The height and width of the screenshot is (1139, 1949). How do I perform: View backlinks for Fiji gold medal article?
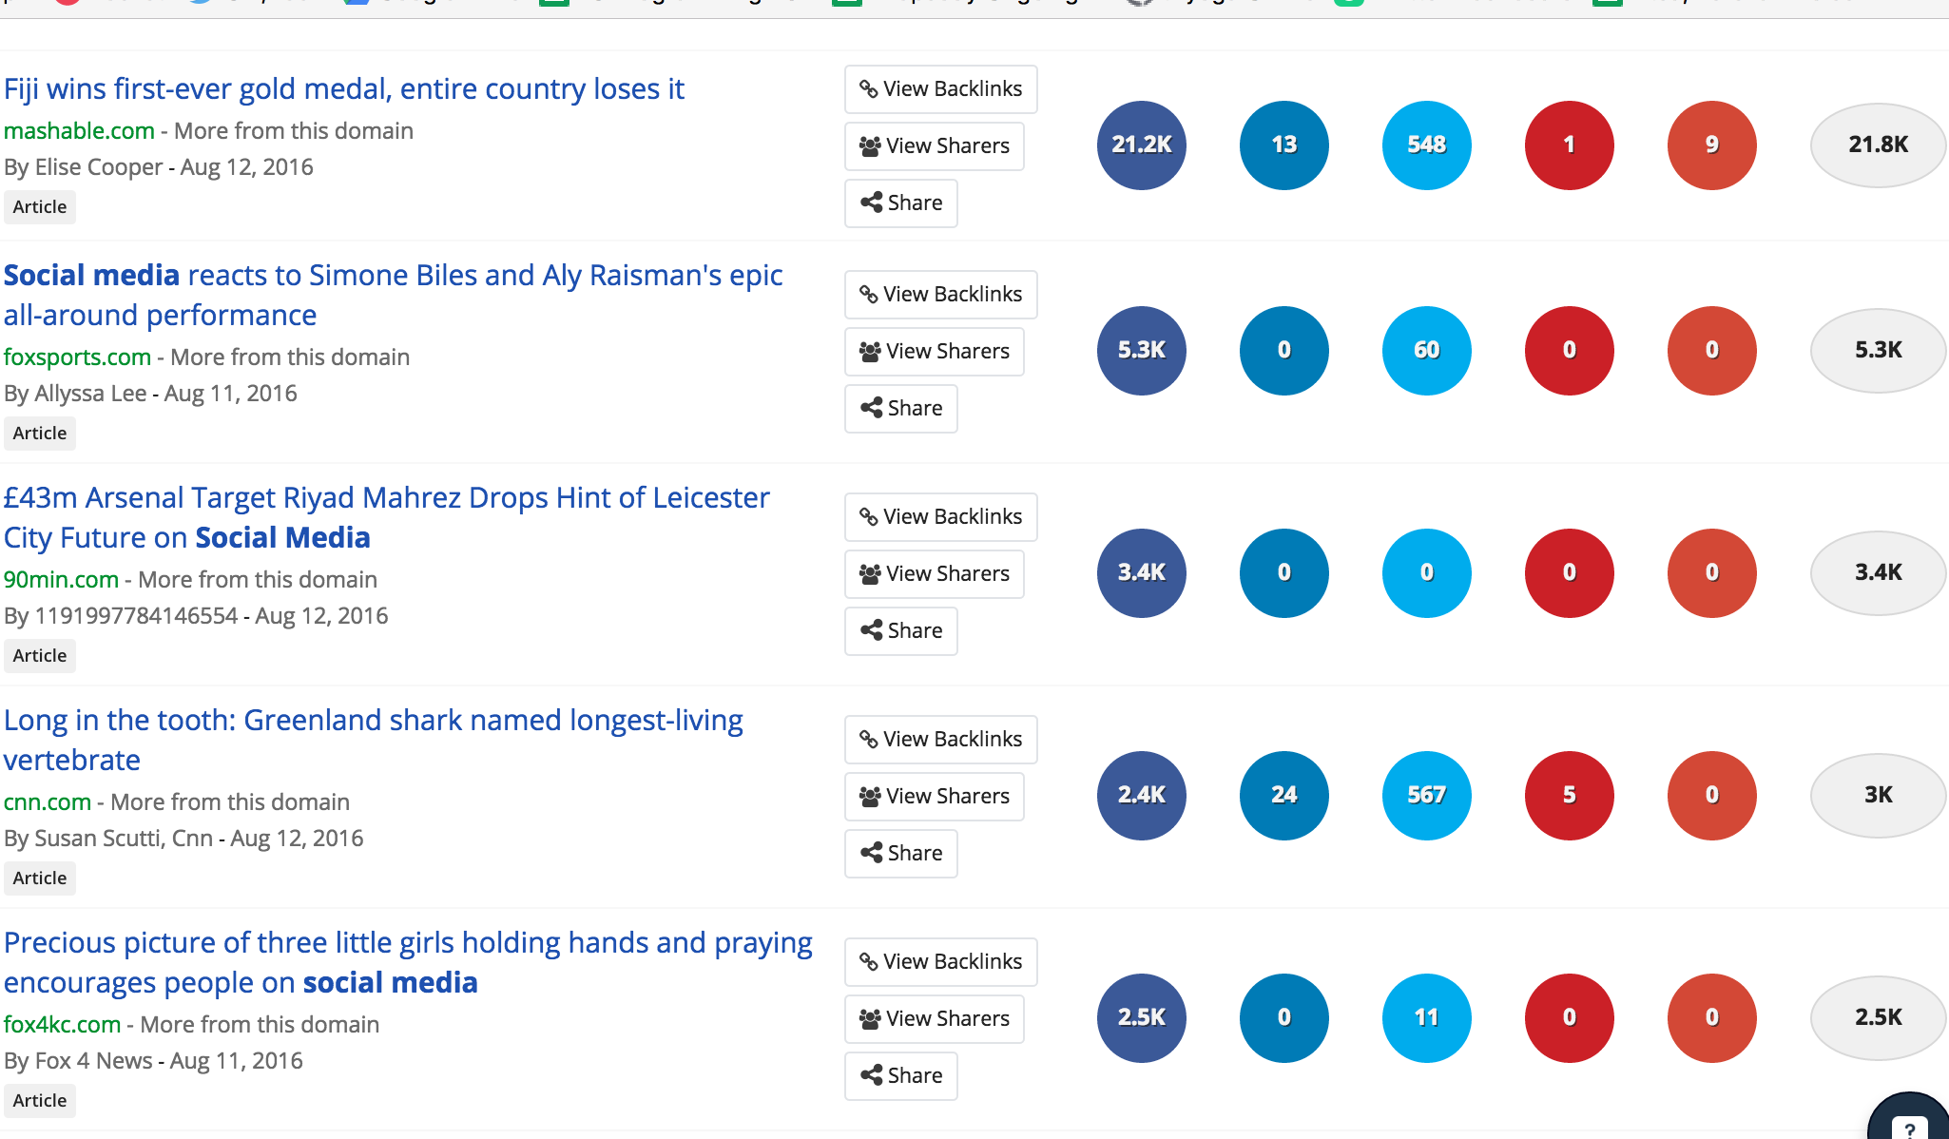pos(940,89)
